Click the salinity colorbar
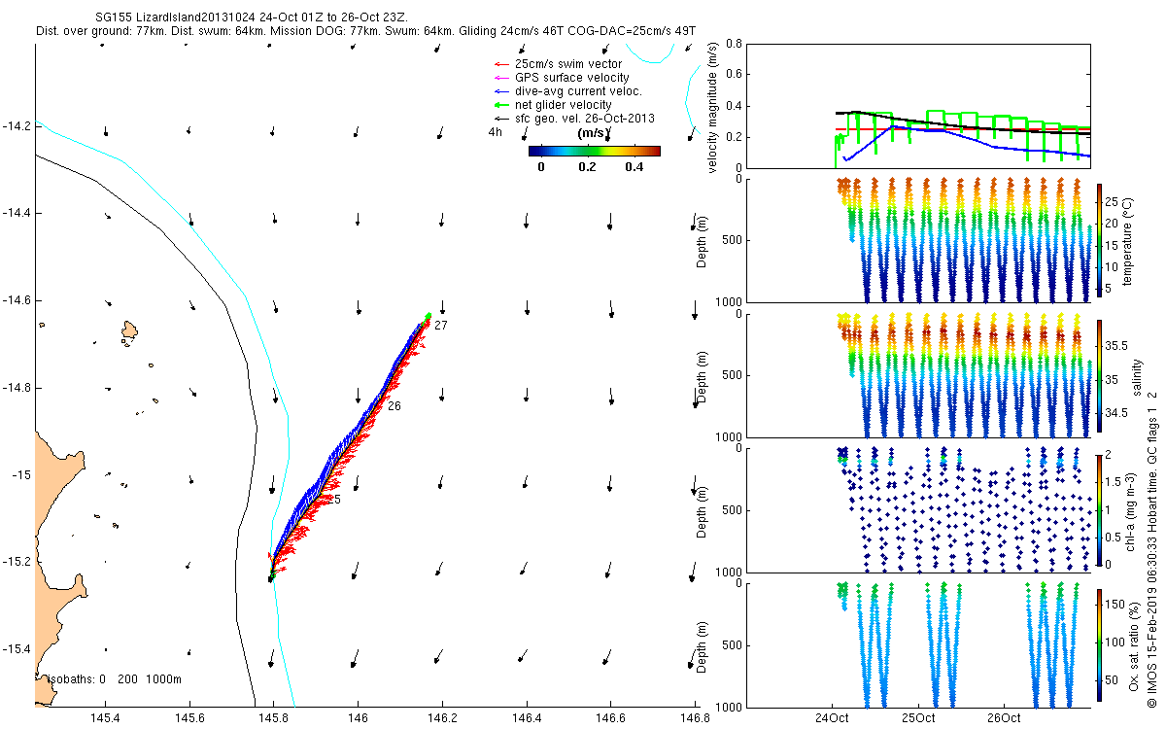The width and height of the screenshot is (1166, 729). pos(1099,375)
